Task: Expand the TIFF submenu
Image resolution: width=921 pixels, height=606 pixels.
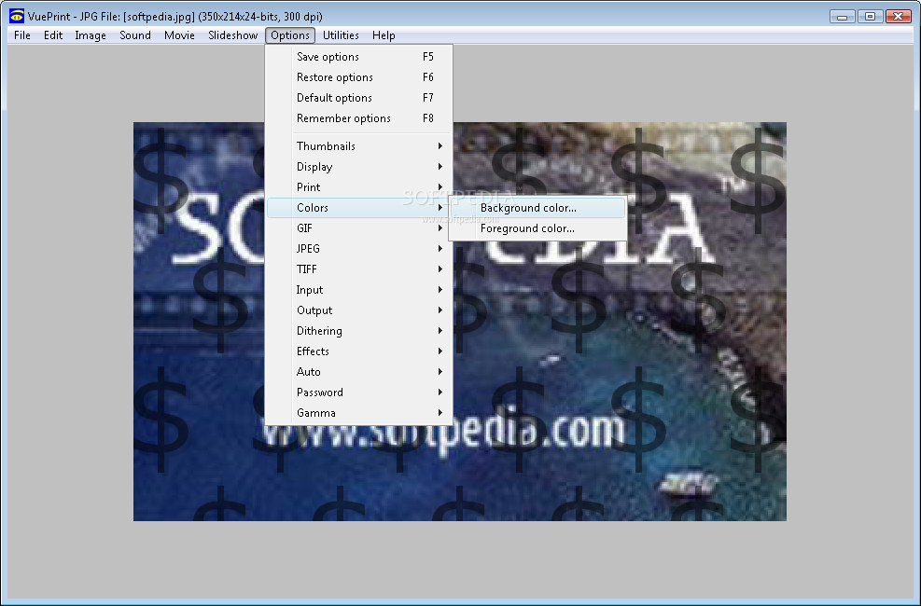Action: 359,269
